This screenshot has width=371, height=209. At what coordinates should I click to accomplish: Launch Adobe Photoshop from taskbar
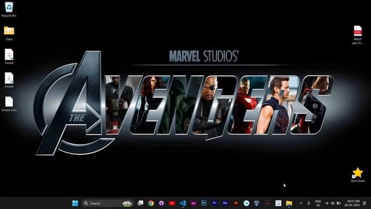(x=203, y=203)
